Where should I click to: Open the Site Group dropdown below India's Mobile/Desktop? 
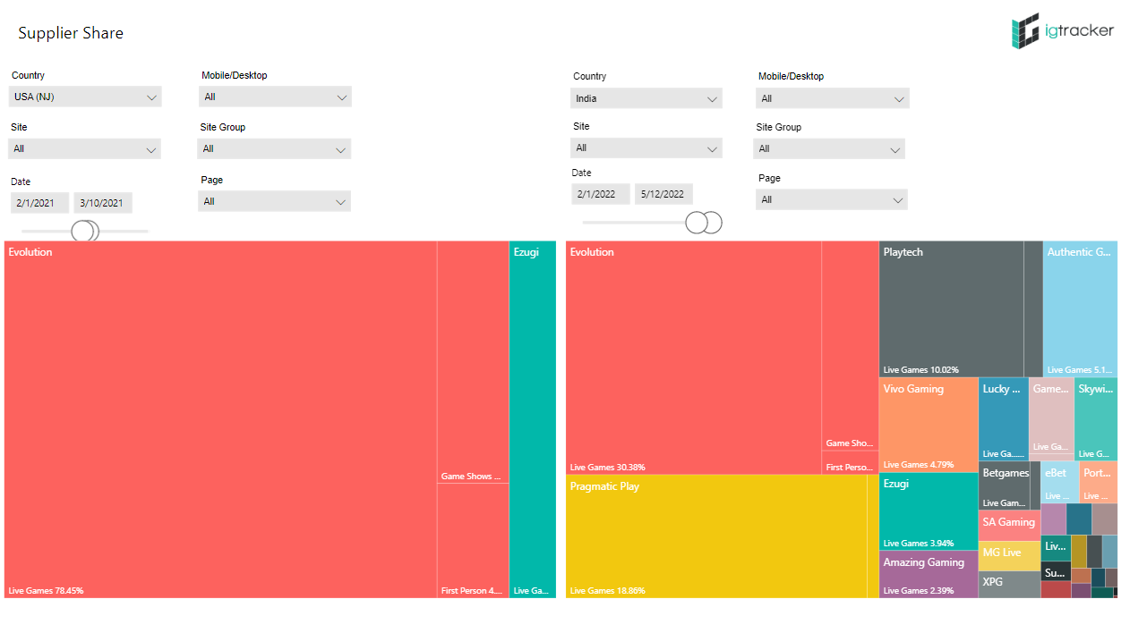829,148
